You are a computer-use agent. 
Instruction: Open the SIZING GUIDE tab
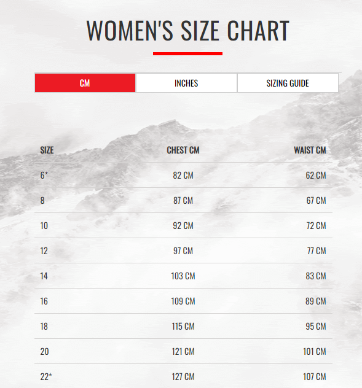pos(288,83)
